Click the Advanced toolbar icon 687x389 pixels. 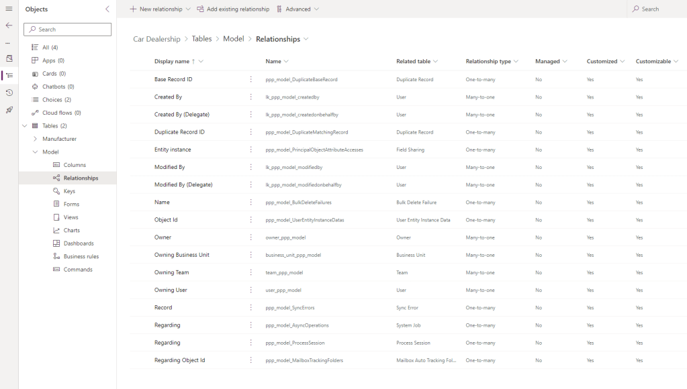279,9
